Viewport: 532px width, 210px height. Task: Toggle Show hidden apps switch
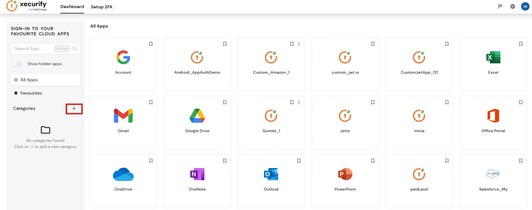click(x=17, y=64)
